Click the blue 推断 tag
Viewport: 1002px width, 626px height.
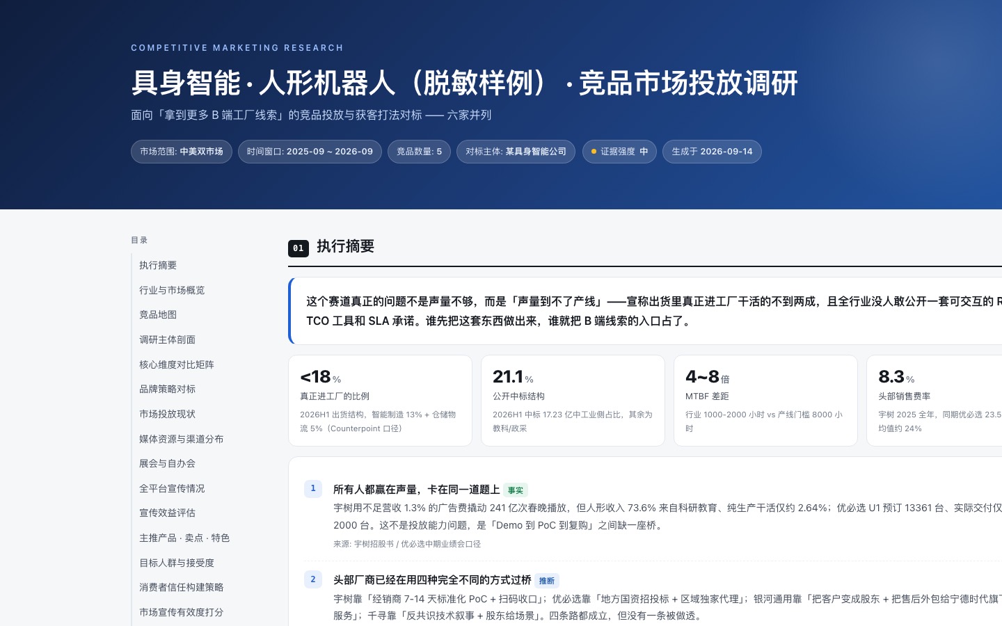click(x=547, y=581)
